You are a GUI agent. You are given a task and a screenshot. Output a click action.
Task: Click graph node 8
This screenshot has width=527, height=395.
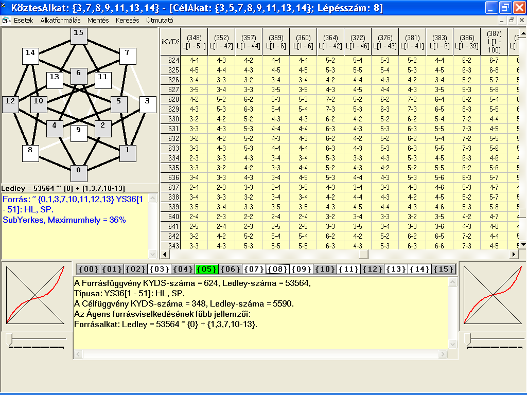(30, 153)
